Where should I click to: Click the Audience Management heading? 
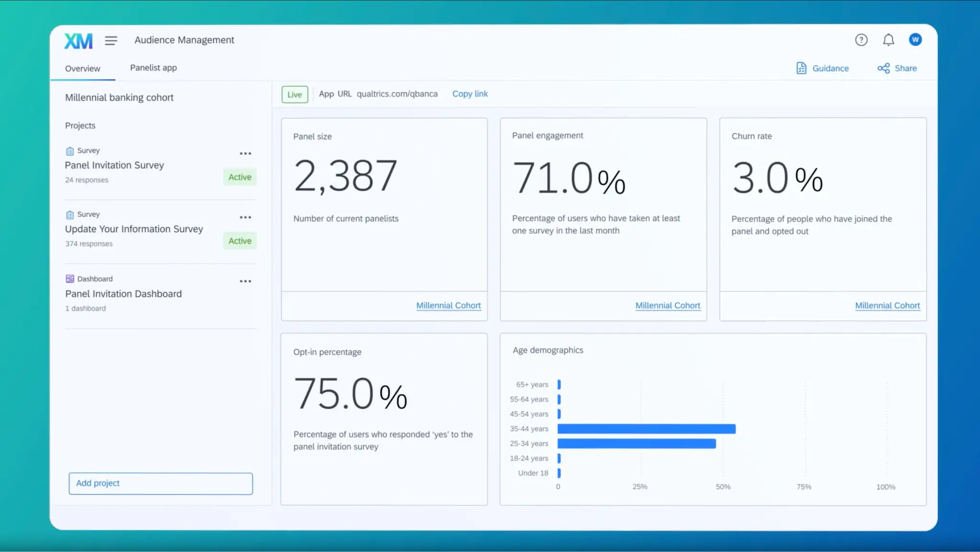184,40
